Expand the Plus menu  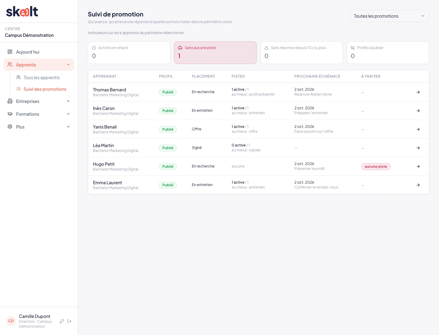pyautogui.click(x=39, y=127)
